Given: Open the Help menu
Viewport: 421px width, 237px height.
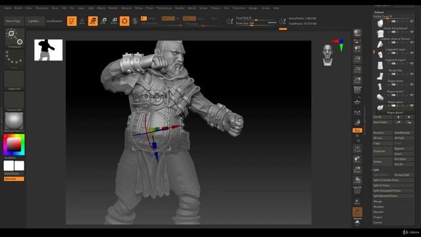Looking at the screenshot, I should click(x=276, y=8).
